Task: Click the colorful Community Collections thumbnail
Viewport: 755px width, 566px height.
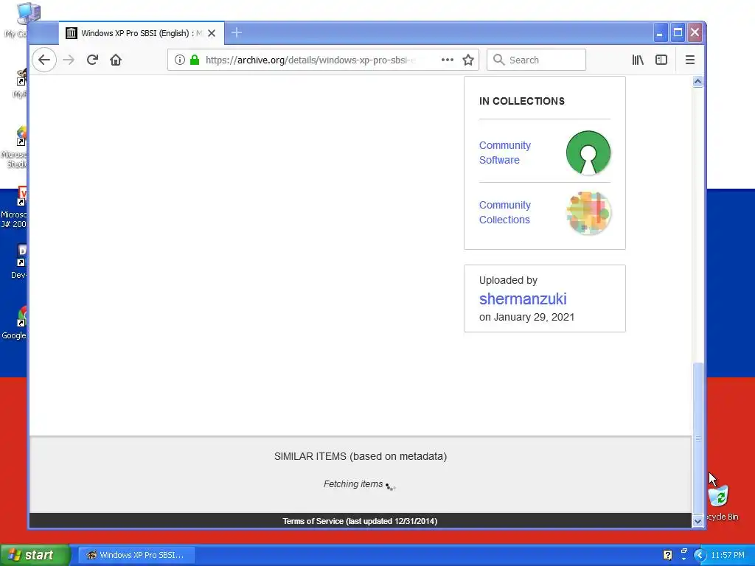Action: pyautogui.click(x=588, y=213)
